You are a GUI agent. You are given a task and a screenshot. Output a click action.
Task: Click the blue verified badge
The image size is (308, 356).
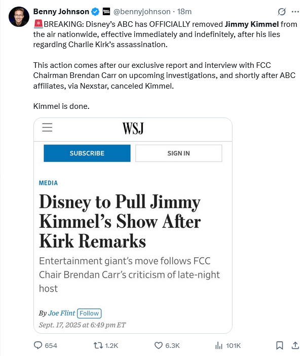pyautogui.click(x=95, y=12)
